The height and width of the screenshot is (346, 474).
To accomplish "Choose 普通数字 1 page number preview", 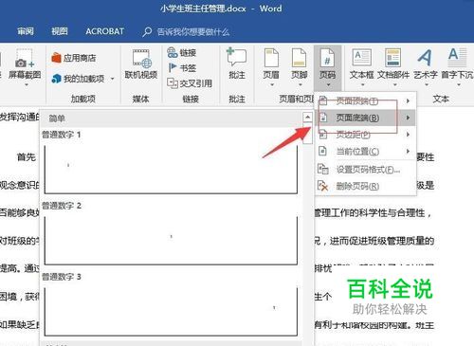I will [171, 169].
